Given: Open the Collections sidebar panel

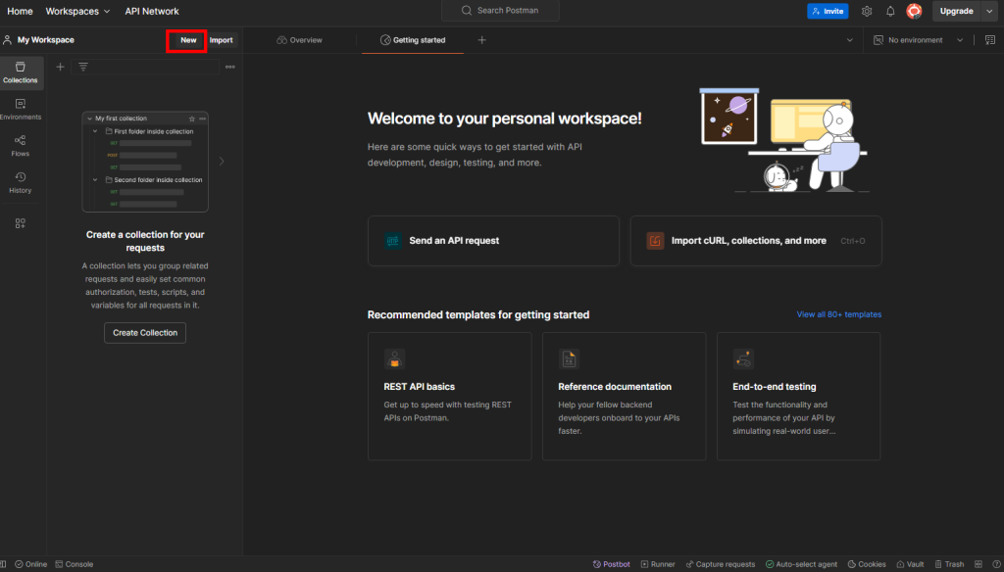Looking at the screenshot, I should [21, 72].
